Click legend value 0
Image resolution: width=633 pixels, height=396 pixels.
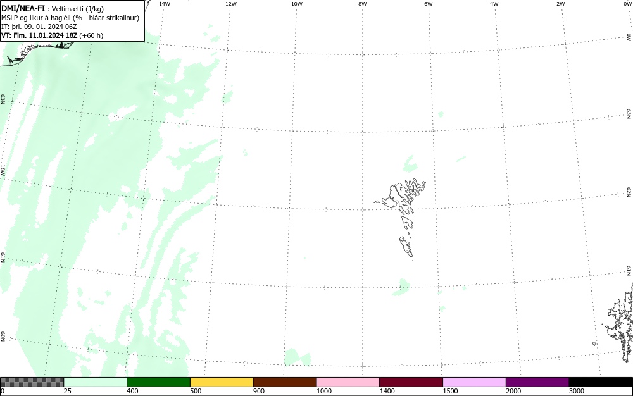[3, 391]
